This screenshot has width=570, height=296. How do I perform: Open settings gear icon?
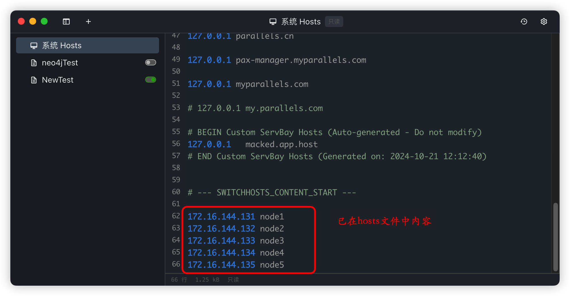coord(544,22)
